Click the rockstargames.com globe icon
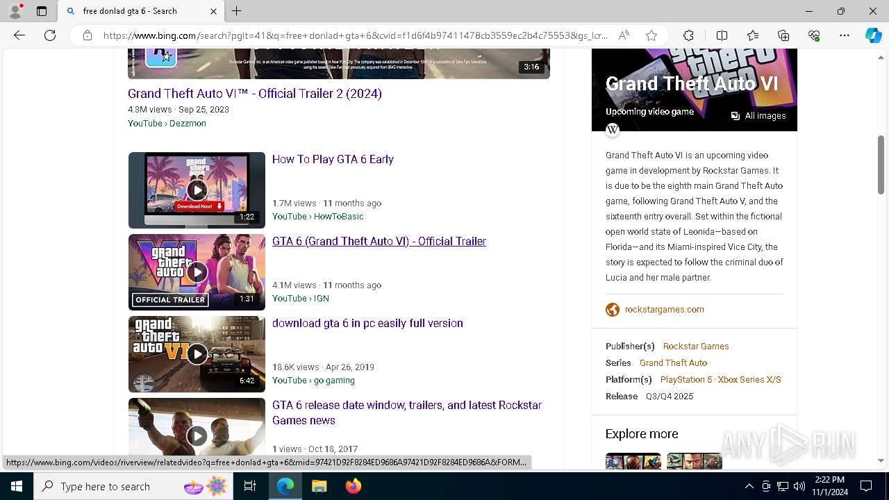Image resolution: width=889 pixels, height=500 pixels. pyautogui.click(x=613, y=310)
